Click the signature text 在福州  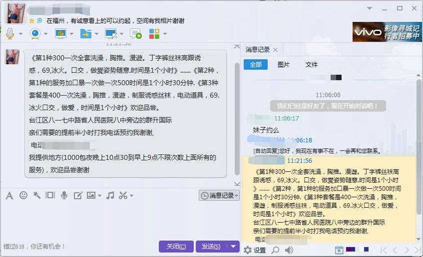click(x=115, y=21)
